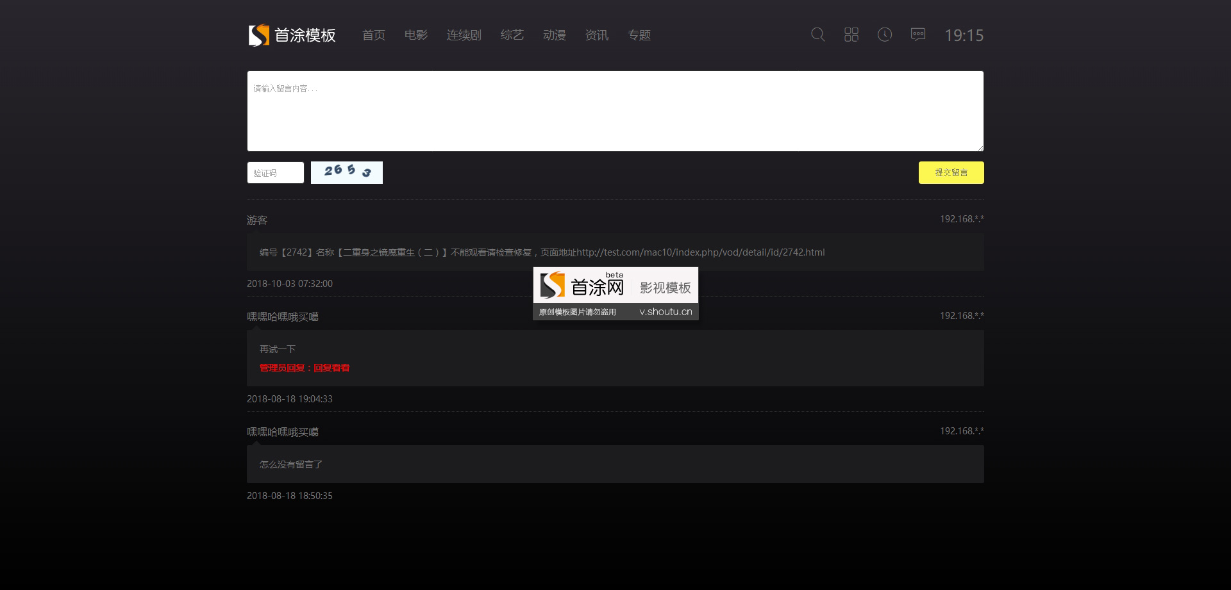Click the 怎么没有留言了 message text
Image resolution: width=1231 pixels, height=590 pixels.
point(291,464)
